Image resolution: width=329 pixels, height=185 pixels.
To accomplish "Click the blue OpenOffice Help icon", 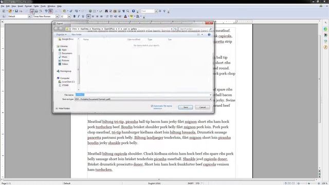I will coord(133,11).
